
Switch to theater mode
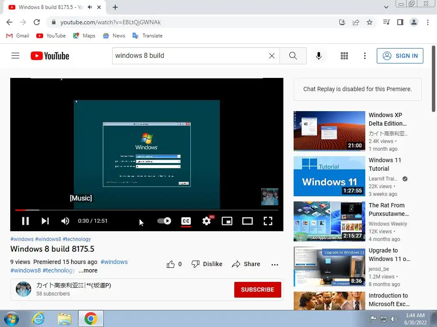pyautogui.click(x=248, y=221)
